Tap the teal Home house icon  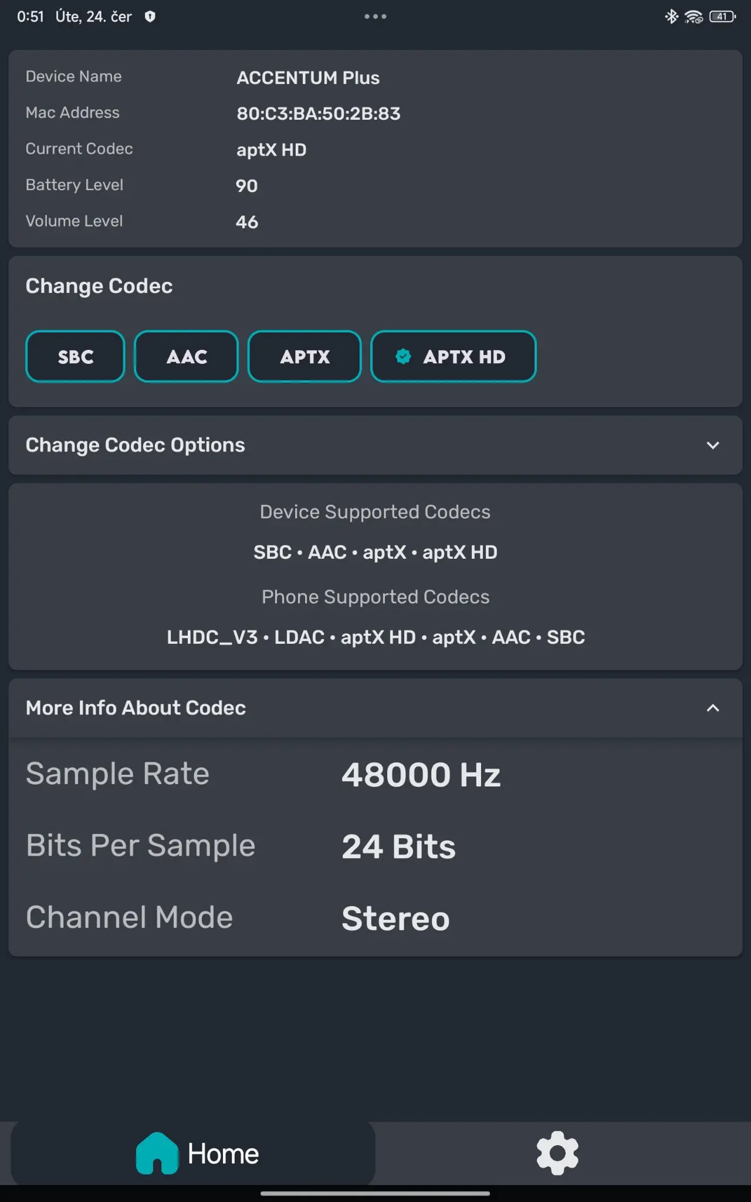157,1153
